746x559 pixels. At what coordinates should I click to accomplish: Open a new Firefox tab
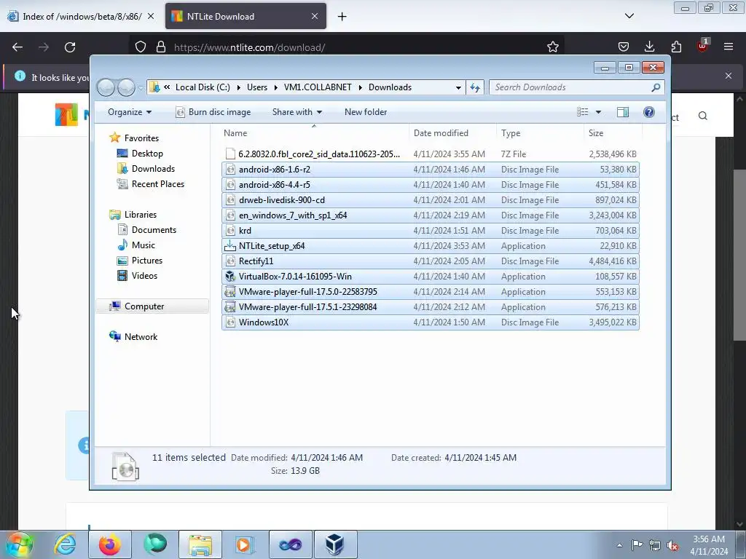coord(342,17)
